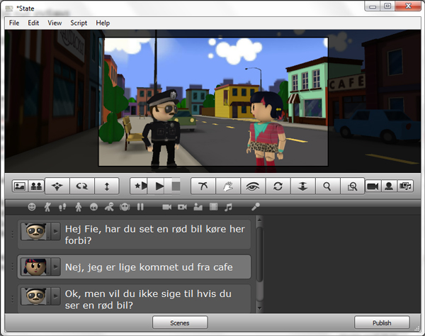425x336 pixels.
Task: Expand arrow beside 'Hej Fie' line avatar
Action: (x=55, y=231)
